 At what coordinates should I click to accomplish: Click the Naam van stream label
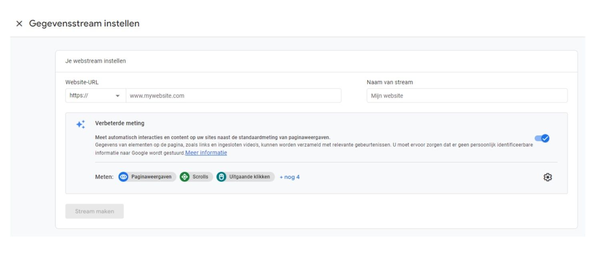click(x=389, y=82)
